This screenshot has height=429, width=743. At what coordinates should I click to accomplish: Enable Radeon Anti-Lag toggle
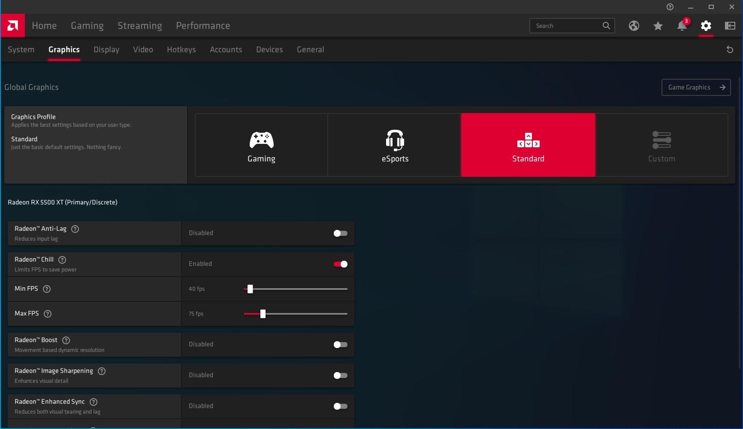click(340, 233)
